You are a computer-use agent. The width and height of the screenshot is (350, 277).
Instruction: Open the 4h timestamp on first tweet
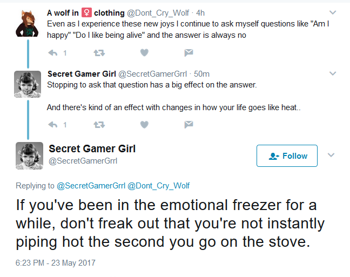pos(200,13)
